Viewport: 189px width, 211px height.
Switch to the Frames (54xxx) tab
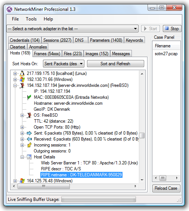(47, 54)
